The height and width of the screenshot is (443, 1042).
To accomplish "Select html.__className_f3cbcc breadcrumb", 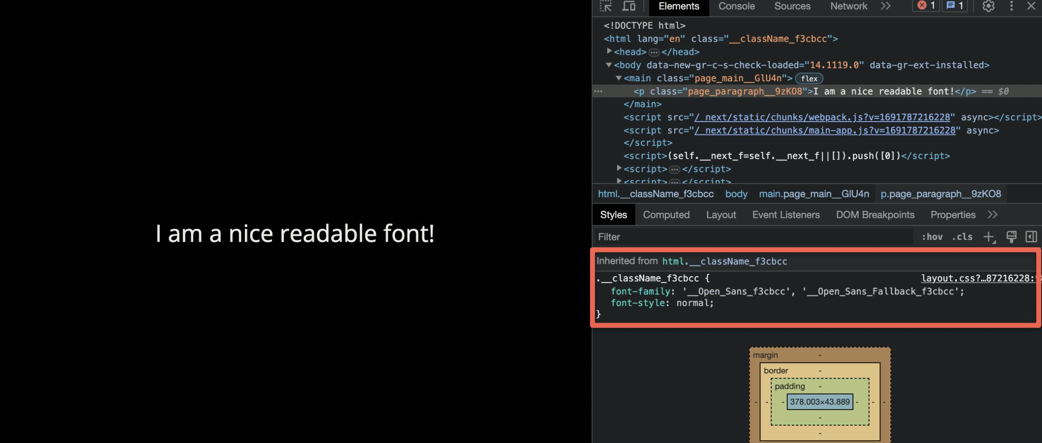I will (656, 194).
